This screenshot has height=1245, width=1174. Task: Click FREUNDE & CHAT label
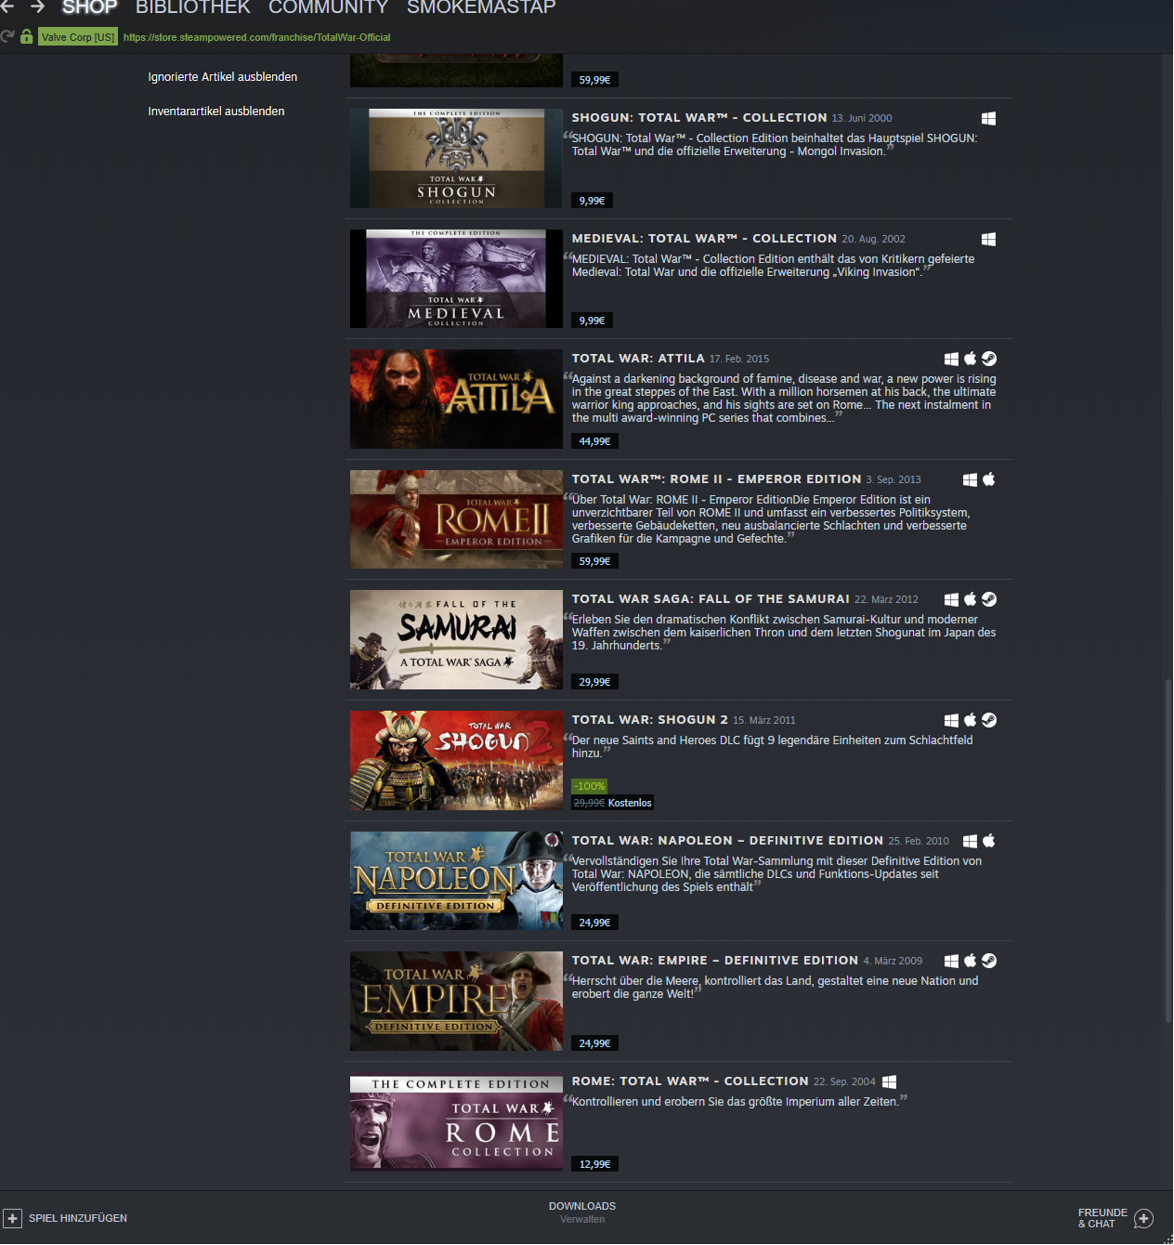[x=1102, y=1218]
